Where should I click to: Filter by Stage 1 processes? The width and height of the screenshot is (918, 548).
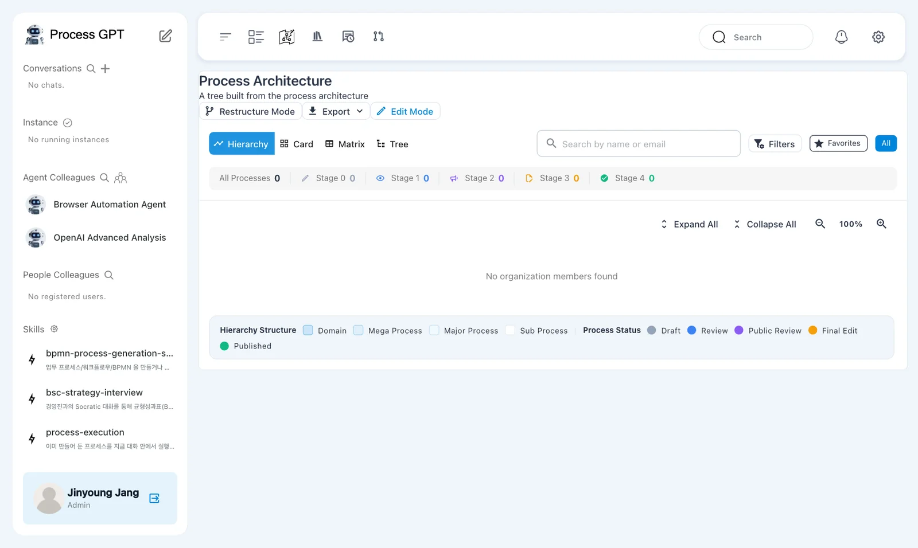click(403, 178)
